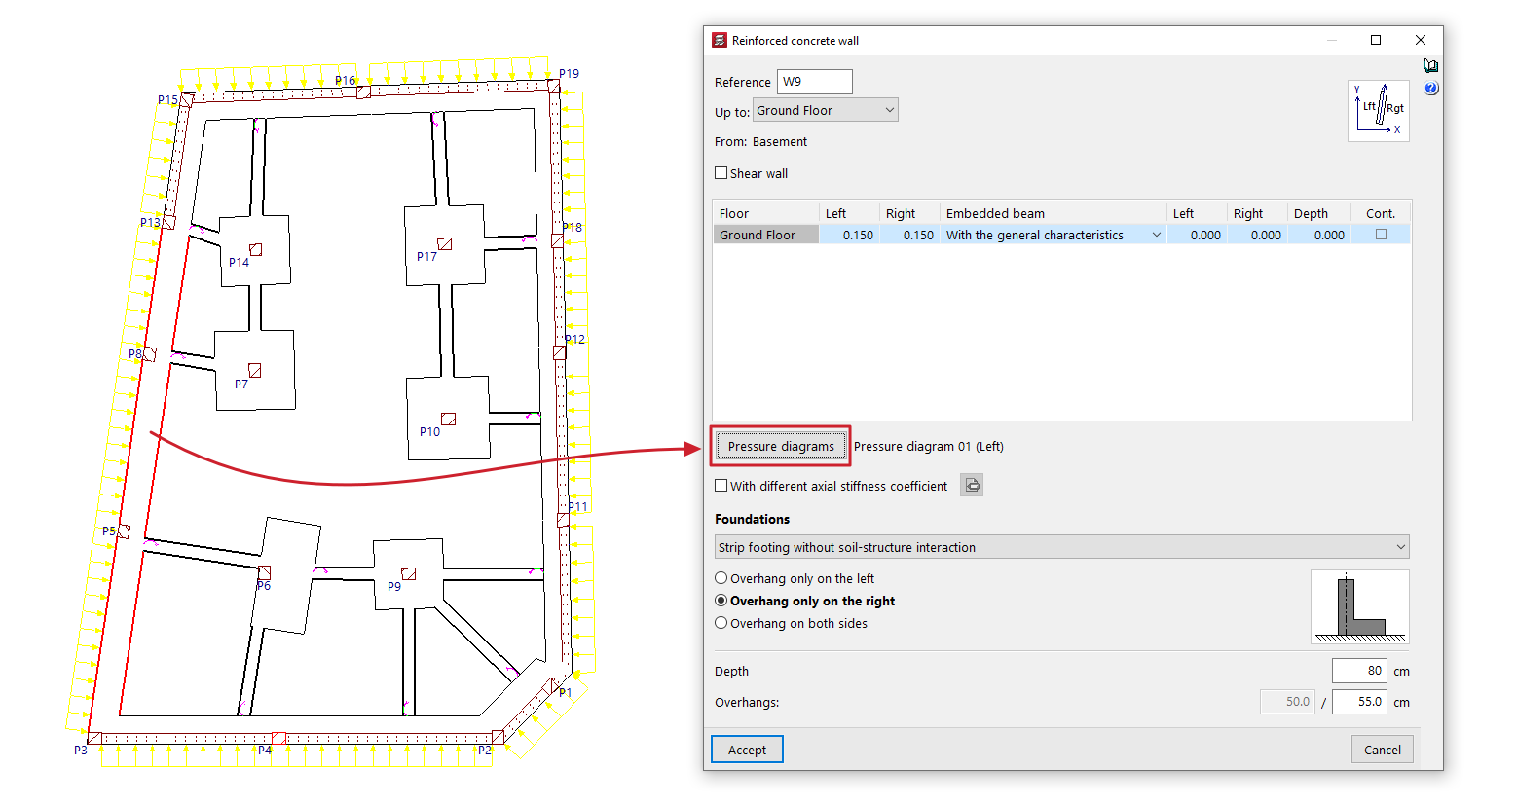Screen dimensions: 1517x806
Task: Maximize the Reinforced concrete wall dialog
Action: (x=1376, y=40)
